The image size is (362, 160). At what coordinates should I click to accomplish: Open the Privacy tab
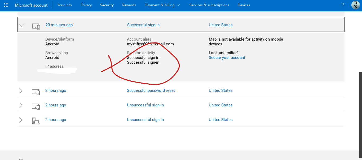tap(86, 5)
